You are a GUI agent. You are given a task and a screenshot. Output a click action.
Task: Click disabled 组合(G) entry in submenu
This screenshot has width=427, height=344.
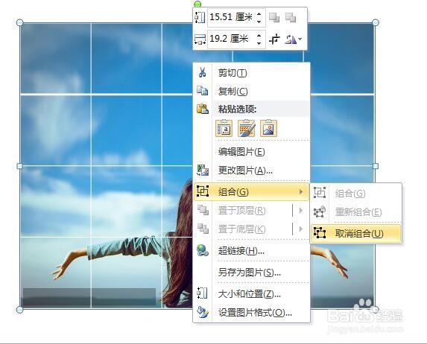(355, 193)
